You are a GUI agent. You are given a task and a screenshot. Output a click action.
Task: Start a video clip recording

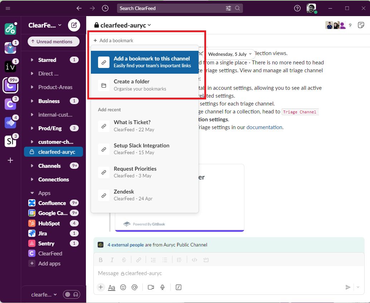click(151, 287)
